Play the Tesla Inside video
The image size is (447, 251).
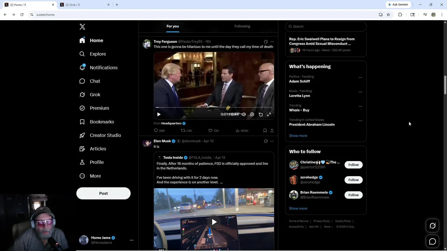coord(214,222)
